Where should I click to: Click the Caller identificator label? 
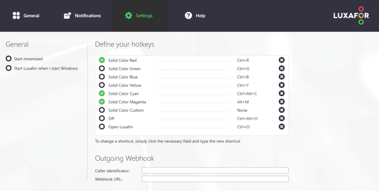click(112, 171)
